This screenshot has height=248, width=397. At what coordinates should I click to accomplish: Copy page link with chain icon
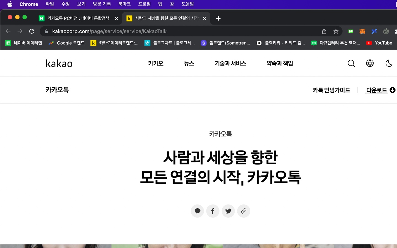pos(244,211)
